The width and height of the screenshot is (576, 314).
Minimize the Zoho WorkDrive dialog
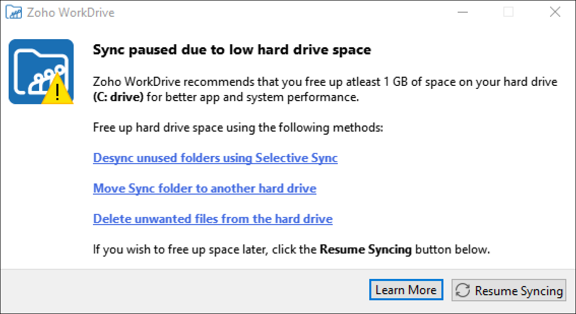(x=462, y=12)
